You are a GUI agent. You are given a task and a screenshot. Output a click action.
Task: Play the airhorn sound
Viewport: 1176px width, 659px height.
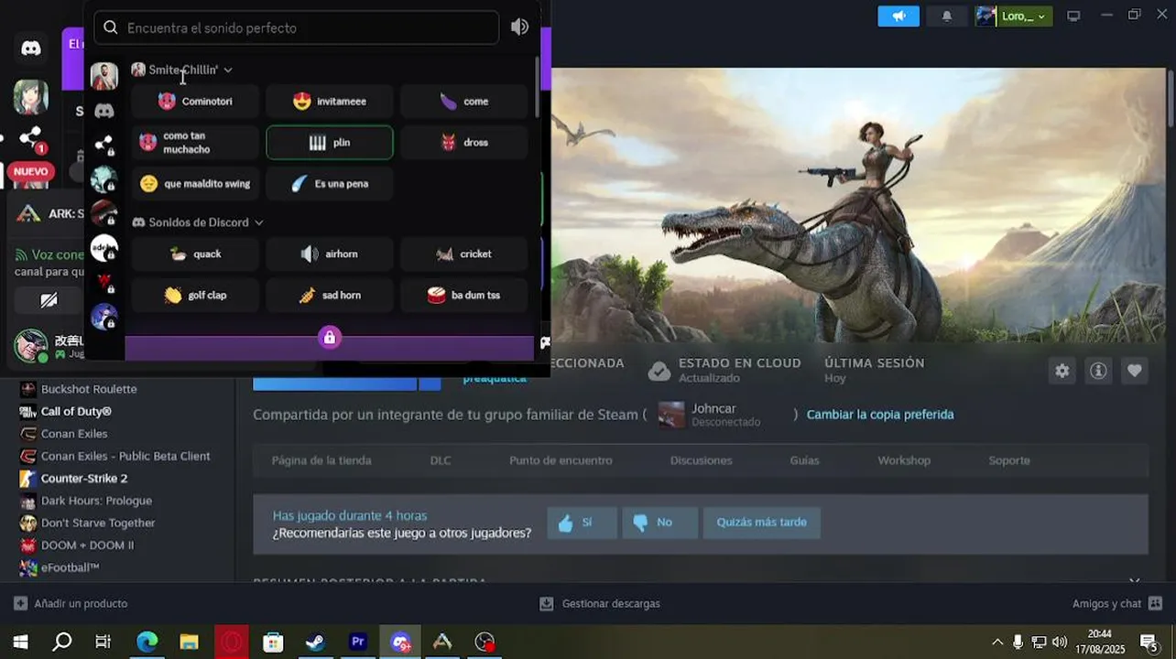[x=330, y=254]
